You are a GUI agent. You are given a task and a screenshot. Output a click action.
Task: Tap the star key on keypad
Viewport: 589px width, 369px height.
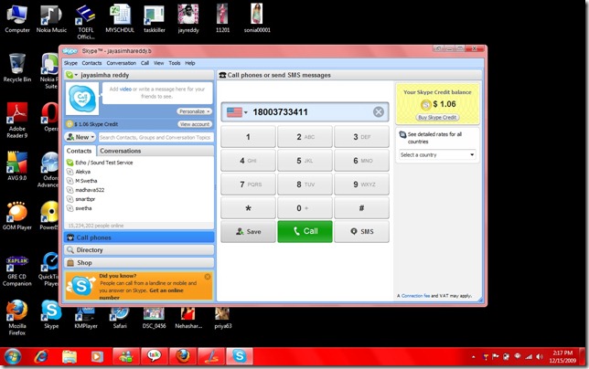pos(248,207)
